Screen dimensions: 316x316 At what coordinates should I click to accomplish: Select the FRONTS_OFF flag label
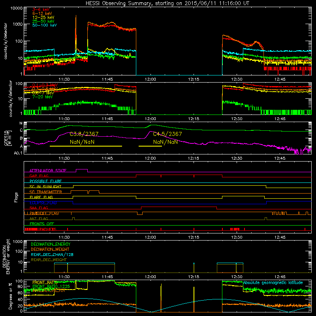click(x=42, y=224)
